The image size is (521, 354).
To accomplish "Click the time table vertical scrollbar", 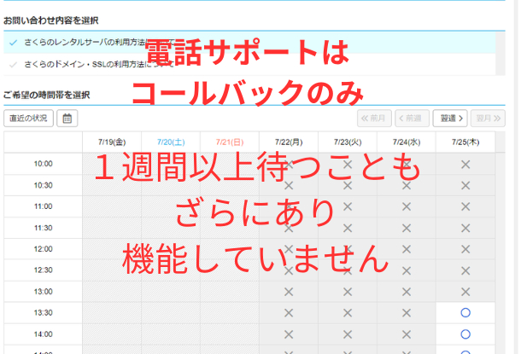I will point(500,242).
